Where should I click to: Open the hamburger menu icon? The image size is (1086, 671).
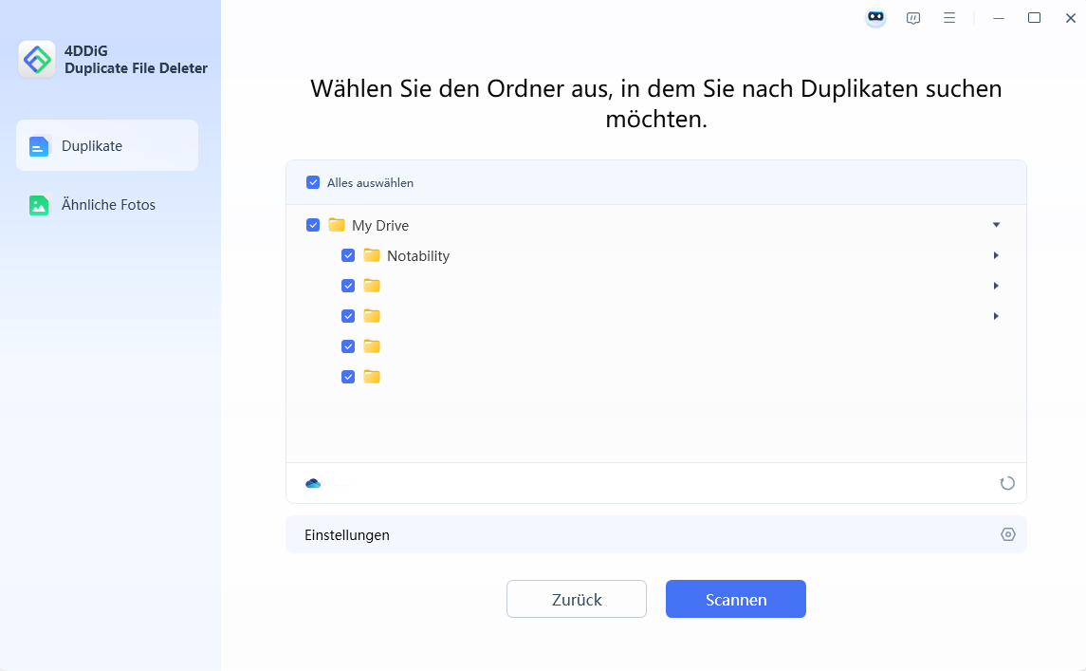(x=949, y=17)
